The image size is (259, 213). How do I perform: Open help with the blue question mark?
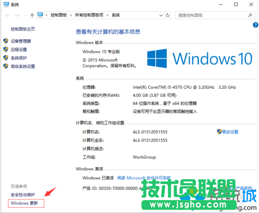[x=255, y=25]
